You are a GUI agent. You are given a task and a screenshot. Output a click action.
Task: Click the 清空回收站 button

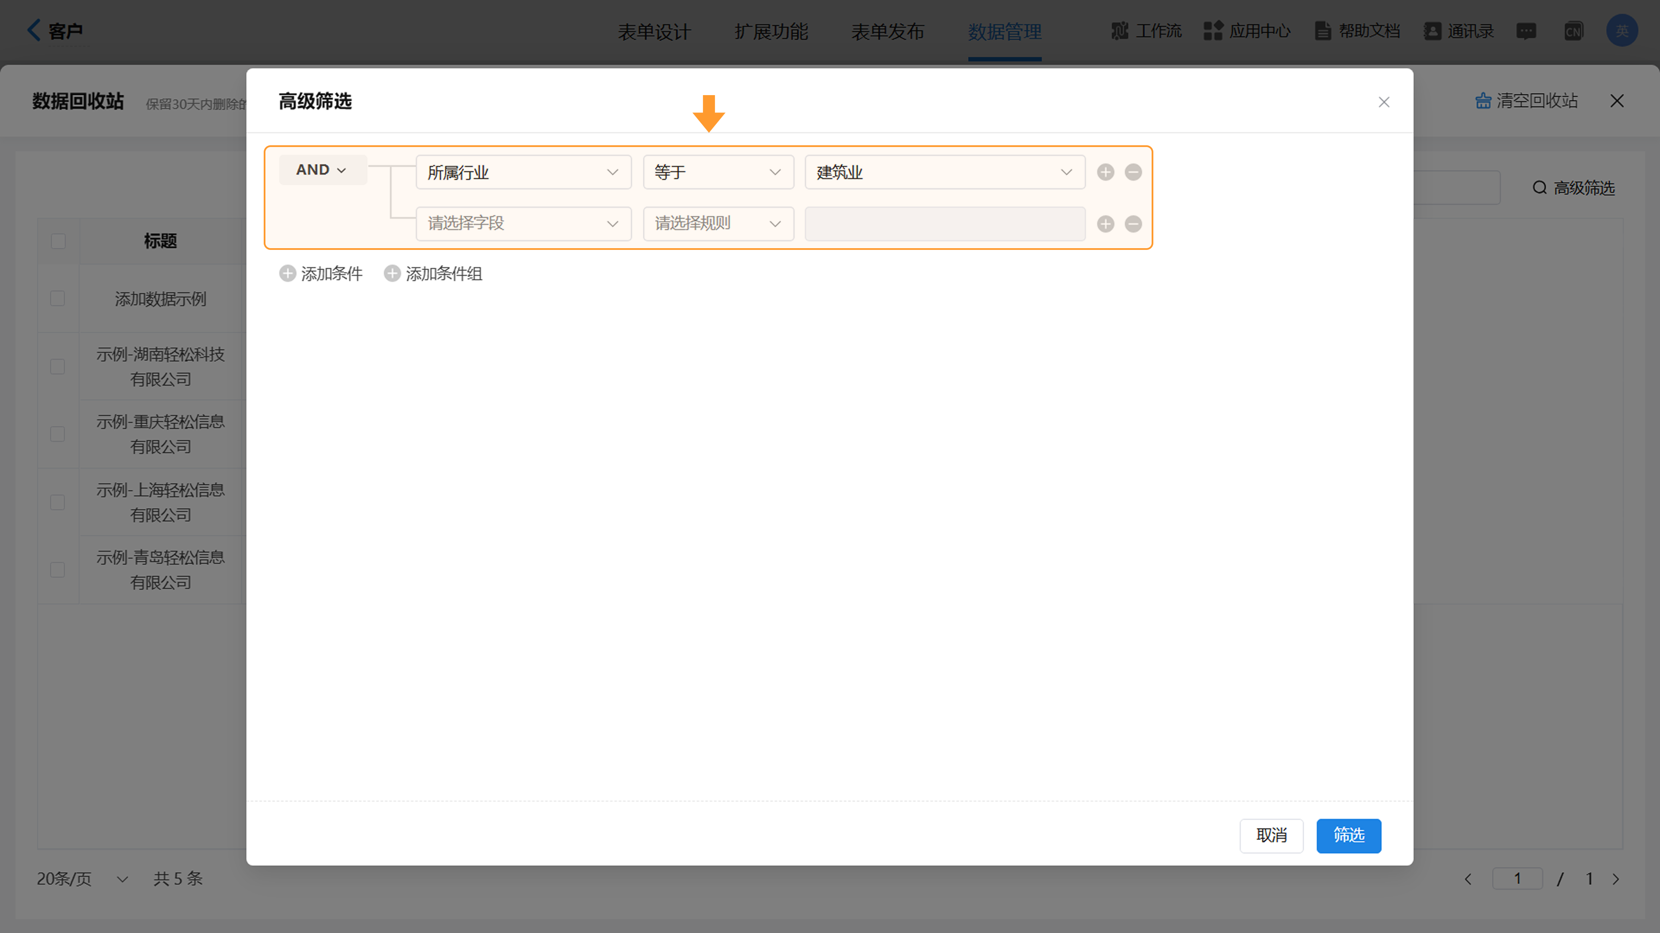[1526, 100]
